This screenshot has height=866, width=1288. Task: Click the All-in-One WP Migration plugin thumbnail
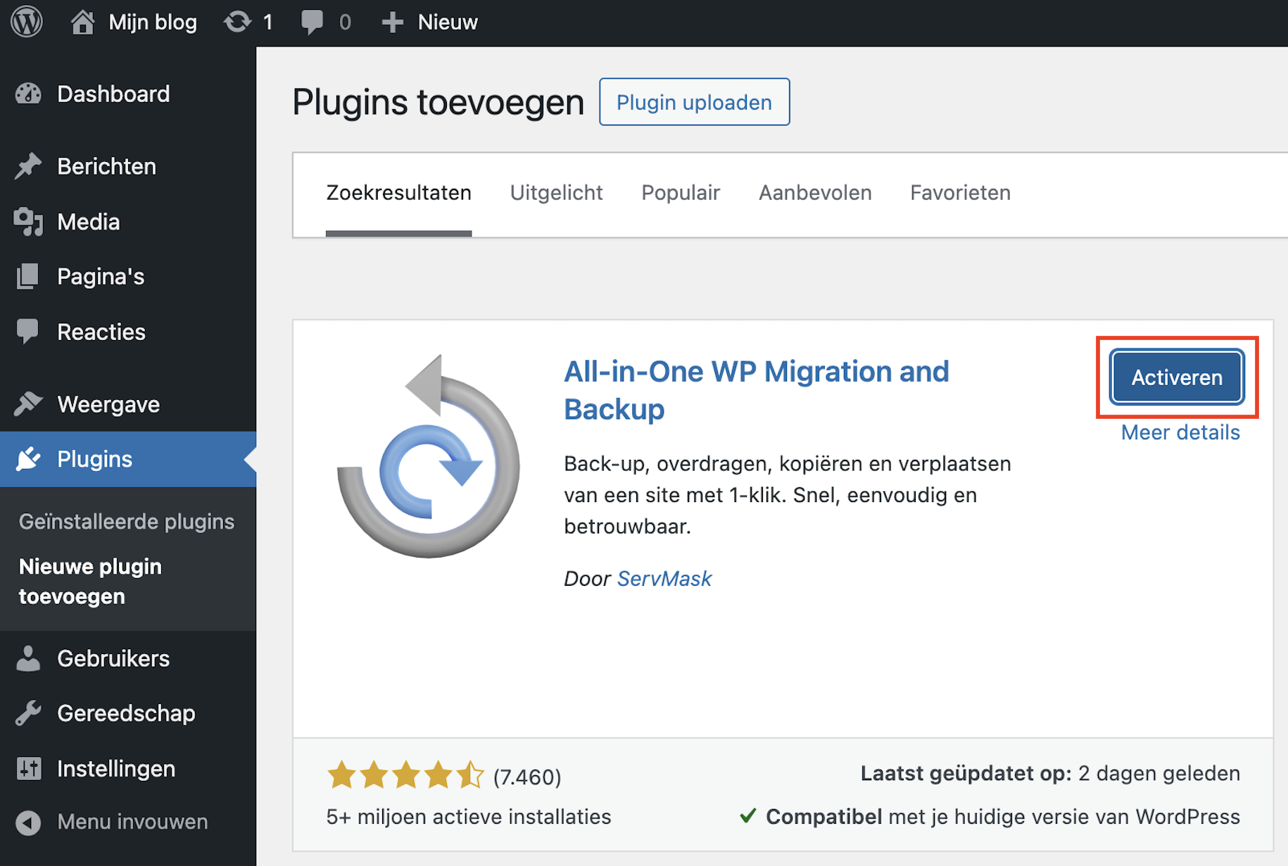point(429,457)
